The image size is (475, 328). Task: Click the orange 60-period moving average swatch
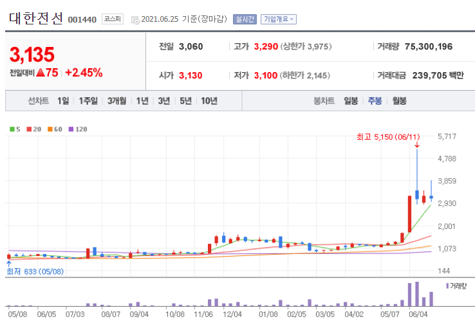[x=50, y=129]
